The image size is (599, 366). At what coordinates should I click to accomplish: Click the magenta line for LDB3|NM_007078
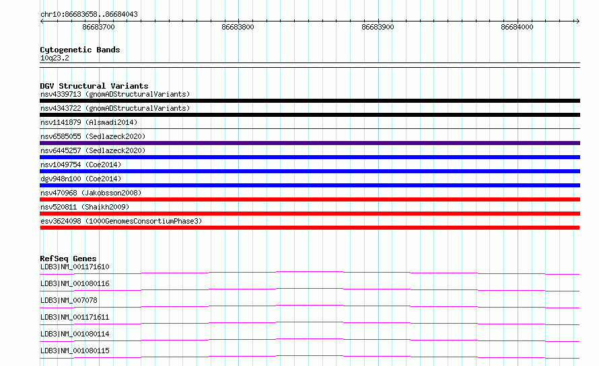click(310, 306)
